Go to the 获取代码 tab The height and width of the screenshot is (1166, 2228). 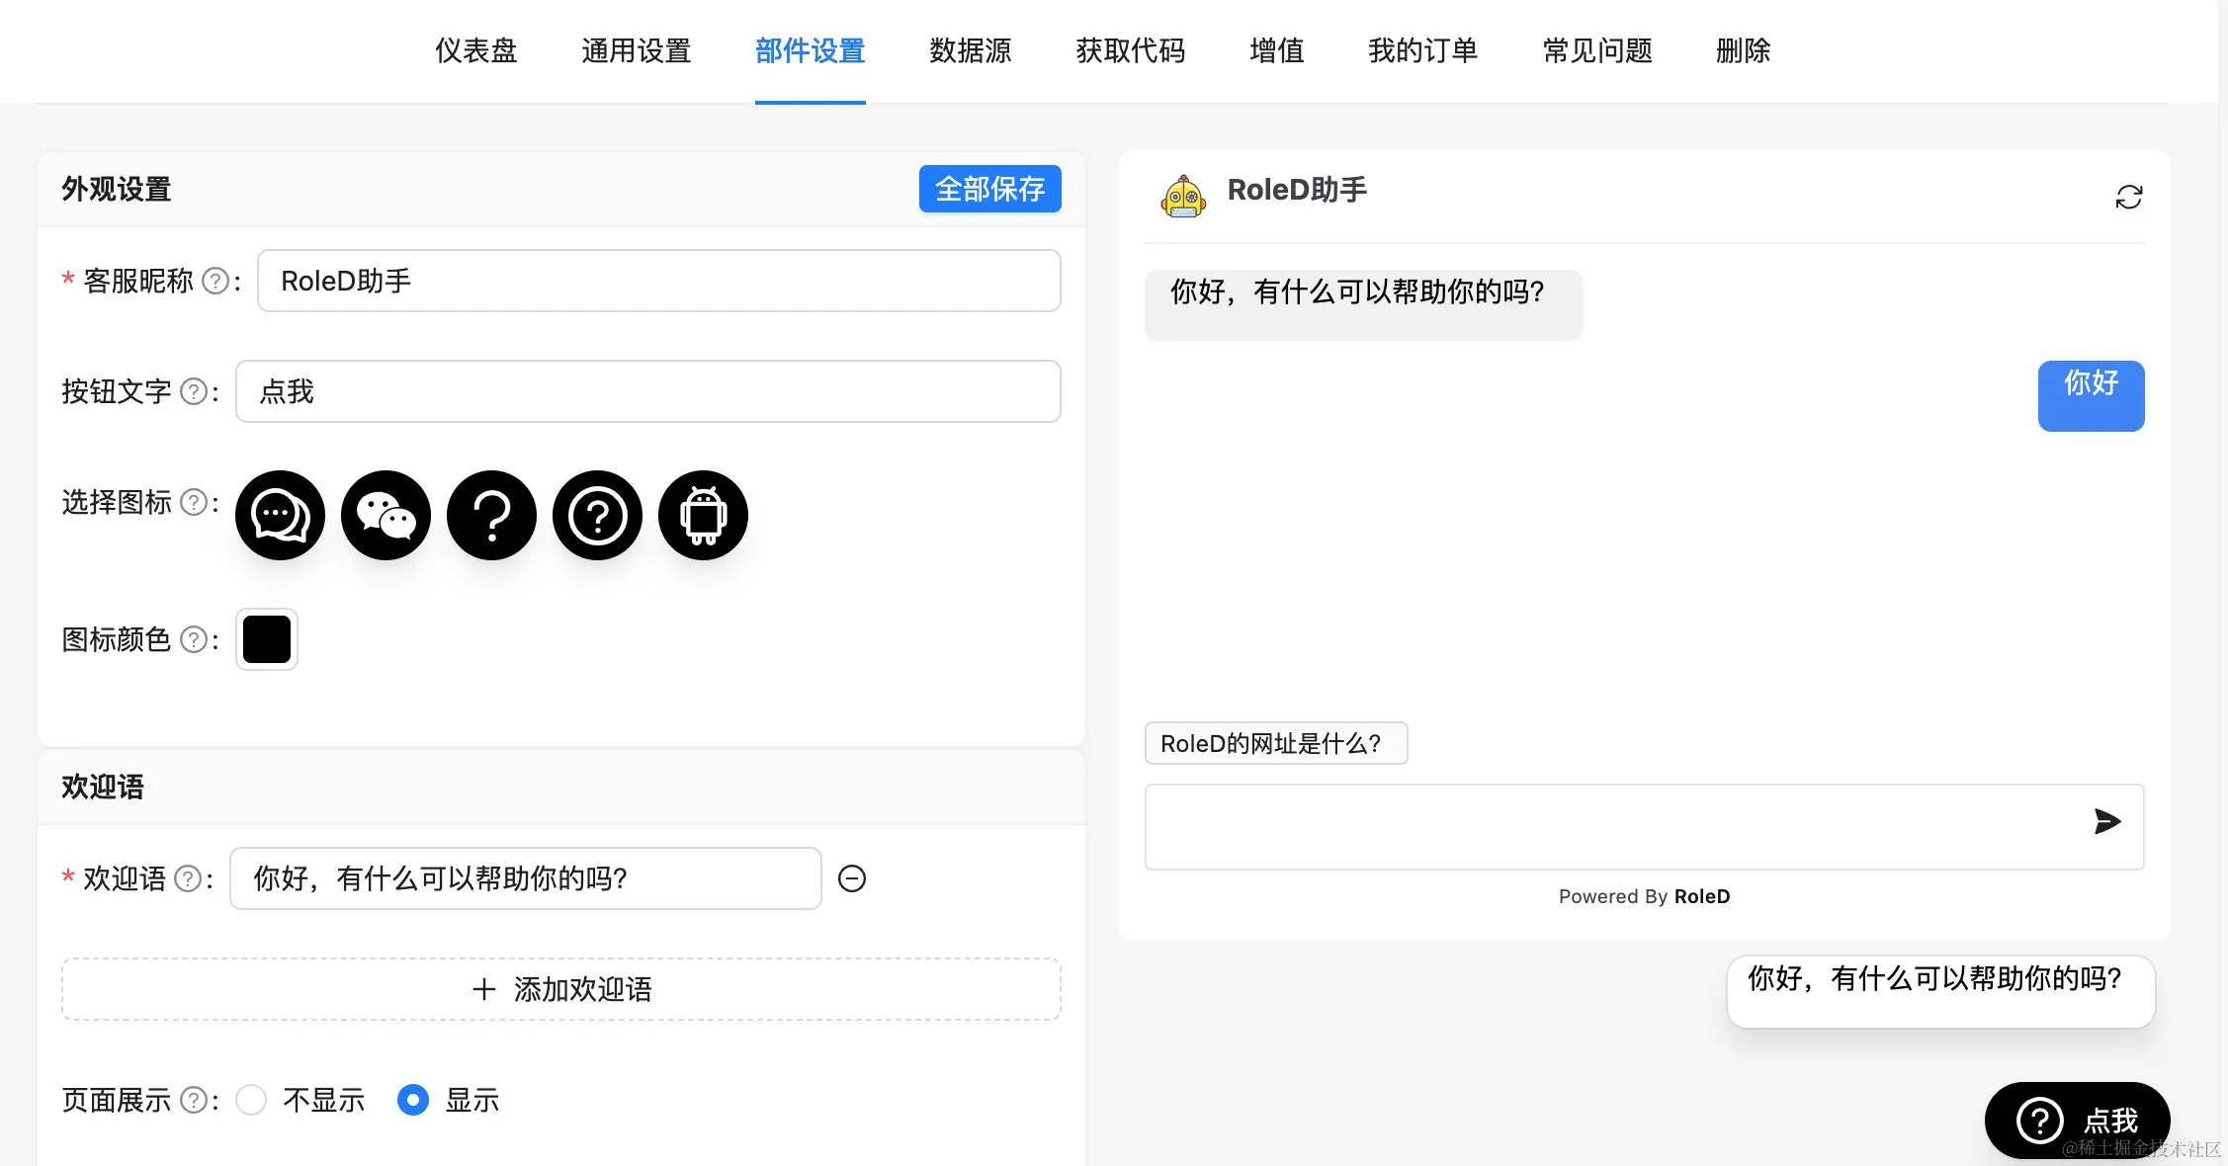coord(1130,50)
